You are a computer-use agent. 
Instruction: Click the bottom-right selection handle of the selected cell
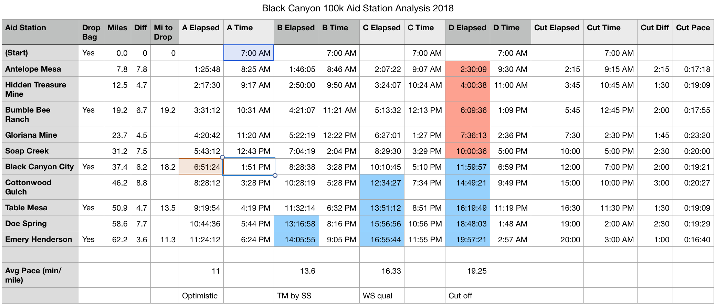(275, 176)
